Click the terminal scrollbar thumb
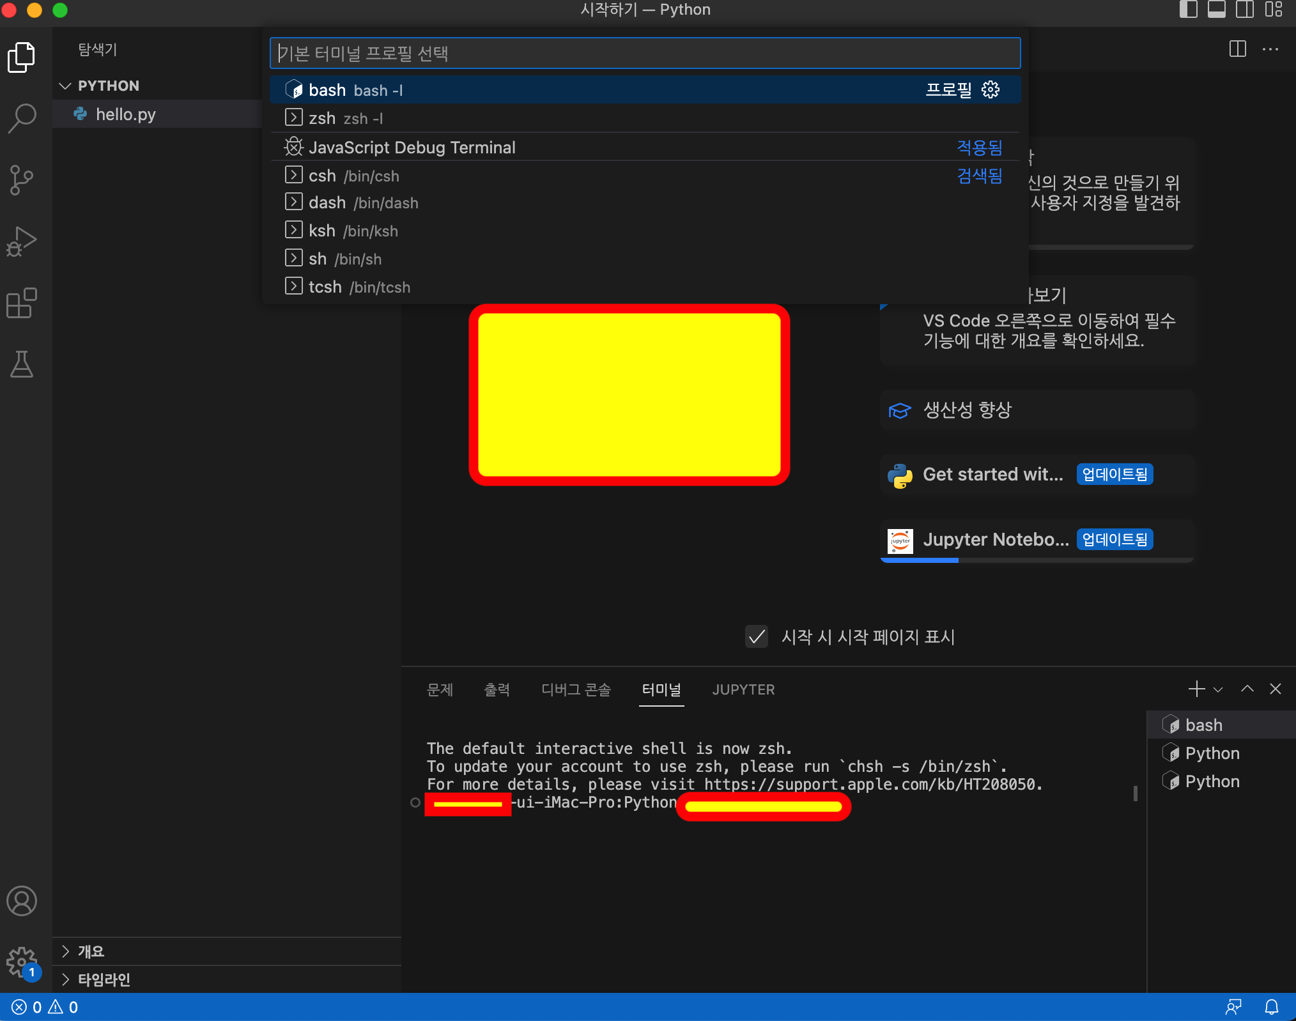The width and height of the screenshot is (1296, 1021). pyautogui.click(x=1136, y=794)
